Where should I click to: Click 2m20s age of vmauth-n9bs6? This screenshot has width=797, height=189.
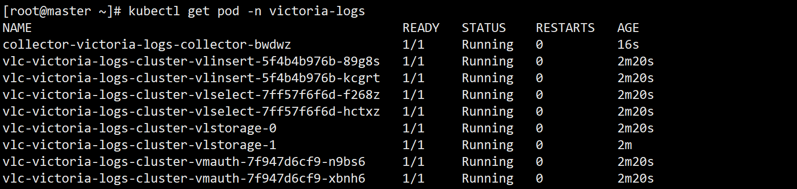point(636,162)
